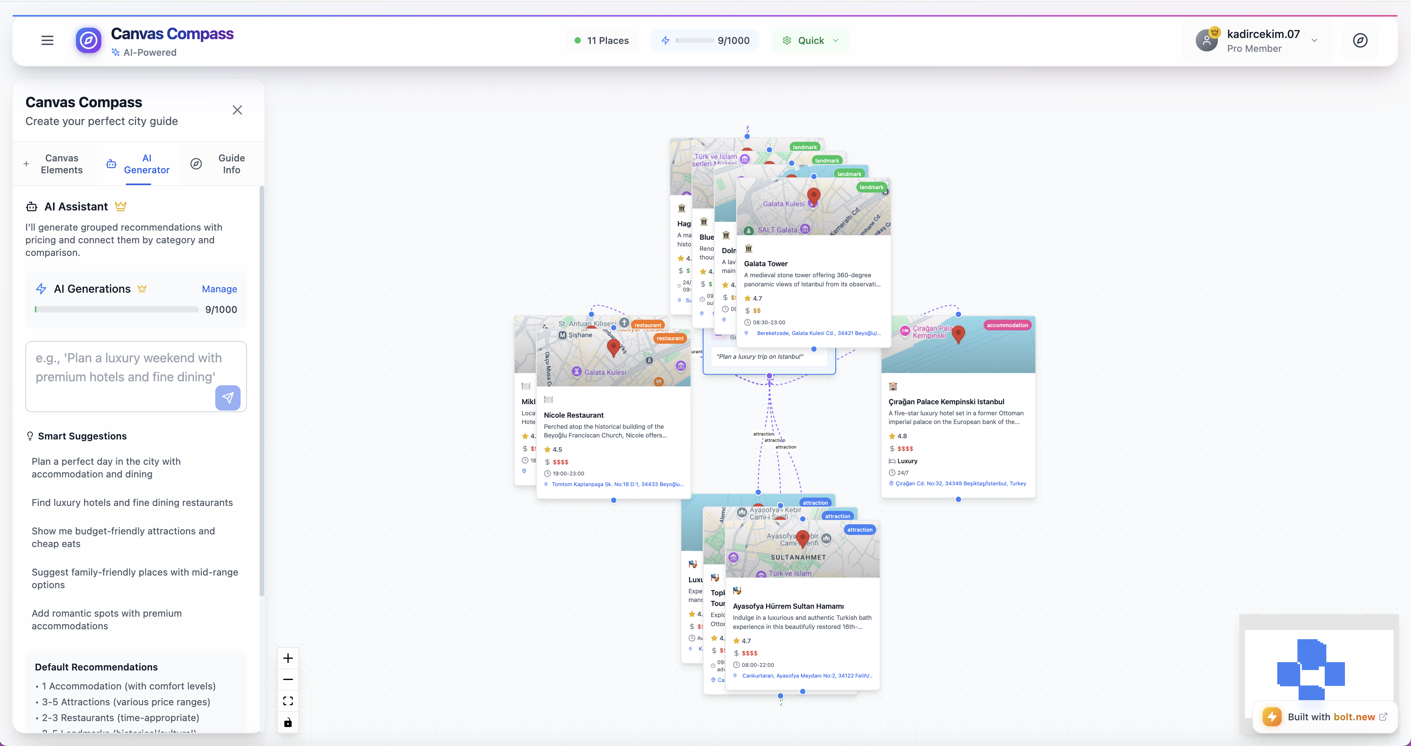The width and height of the screenshot is (1411, 746).
Task: Zoom in on the canvas
Action: click(x=288, y=658)
